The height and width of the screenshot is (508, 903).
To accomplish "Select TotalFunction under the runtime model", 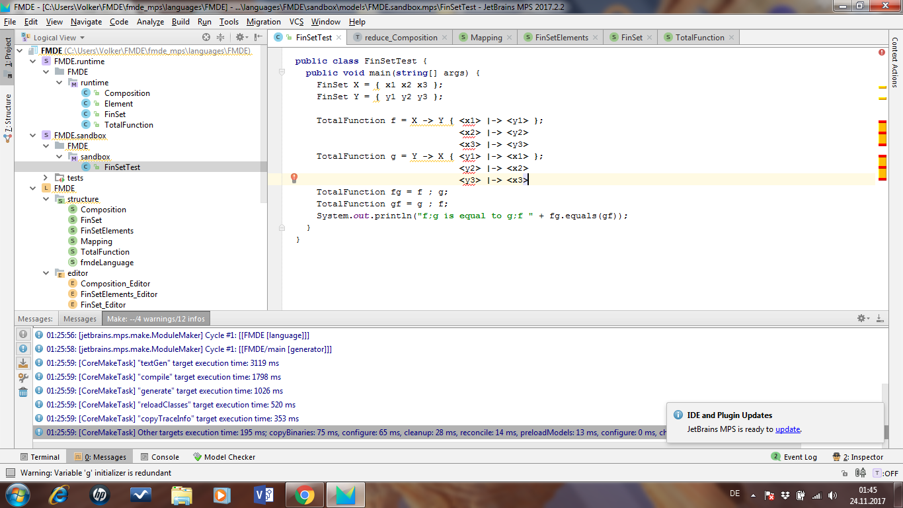I will point(128,125).
